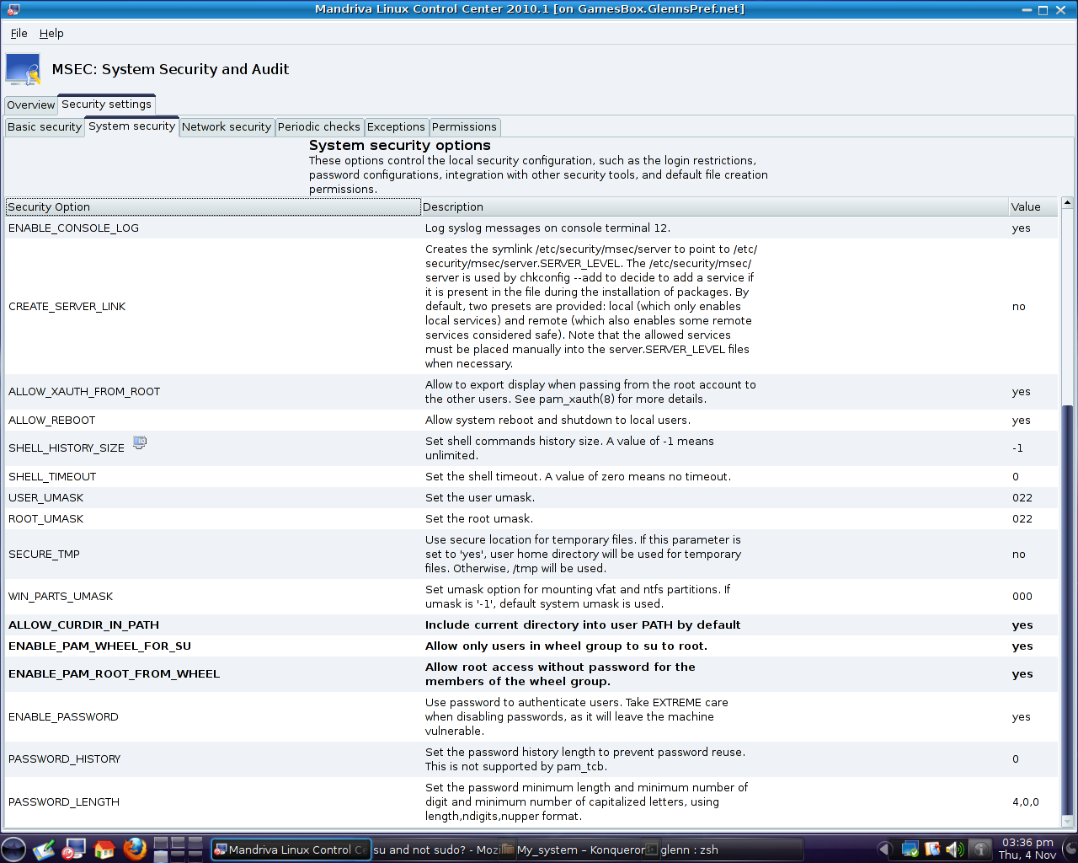Select the ENABLE_PAM_ROOT_FROM_WHEEL row
This screenshot has height=863, width=1078.
531,674
